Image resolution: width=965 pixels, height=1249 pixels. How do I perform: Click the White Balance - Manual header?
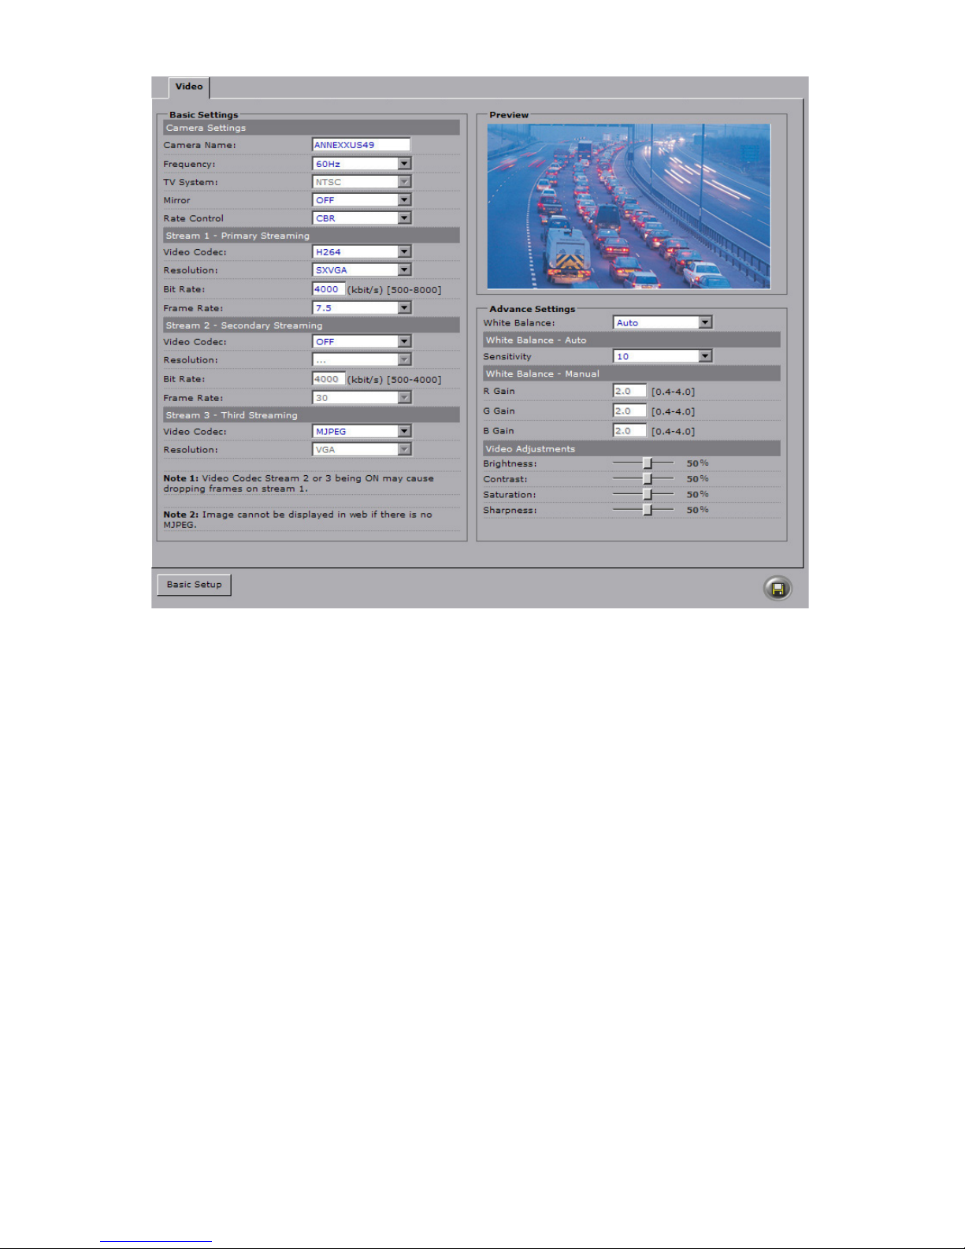click(x=632, y=374)
